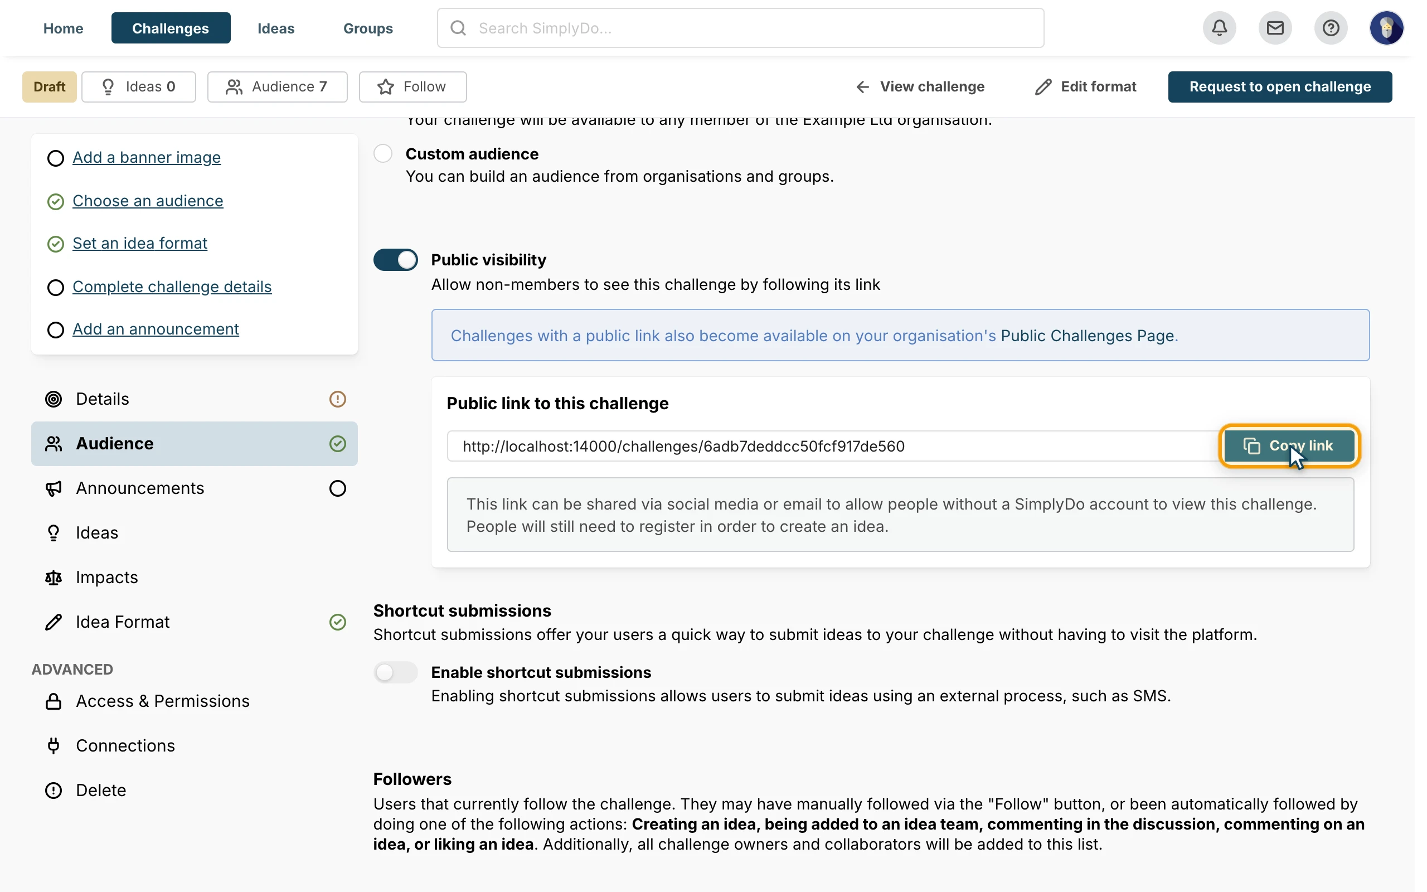This screenshot has height=892, width=1427.
Task: Follow the challenge with the star button
Action: 412,87
